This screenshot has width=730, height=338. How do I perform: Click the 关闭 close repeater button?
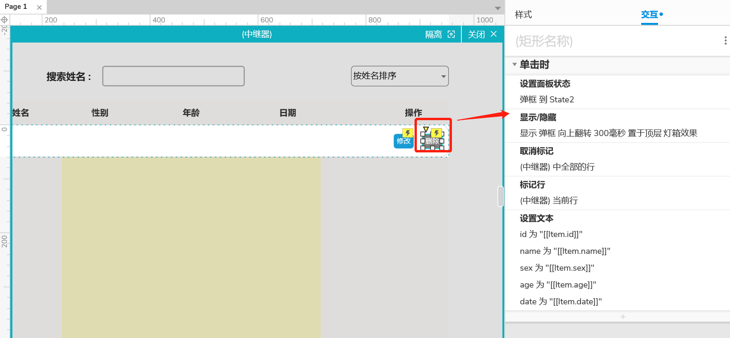pyautogui.click(x=483, y=34)
